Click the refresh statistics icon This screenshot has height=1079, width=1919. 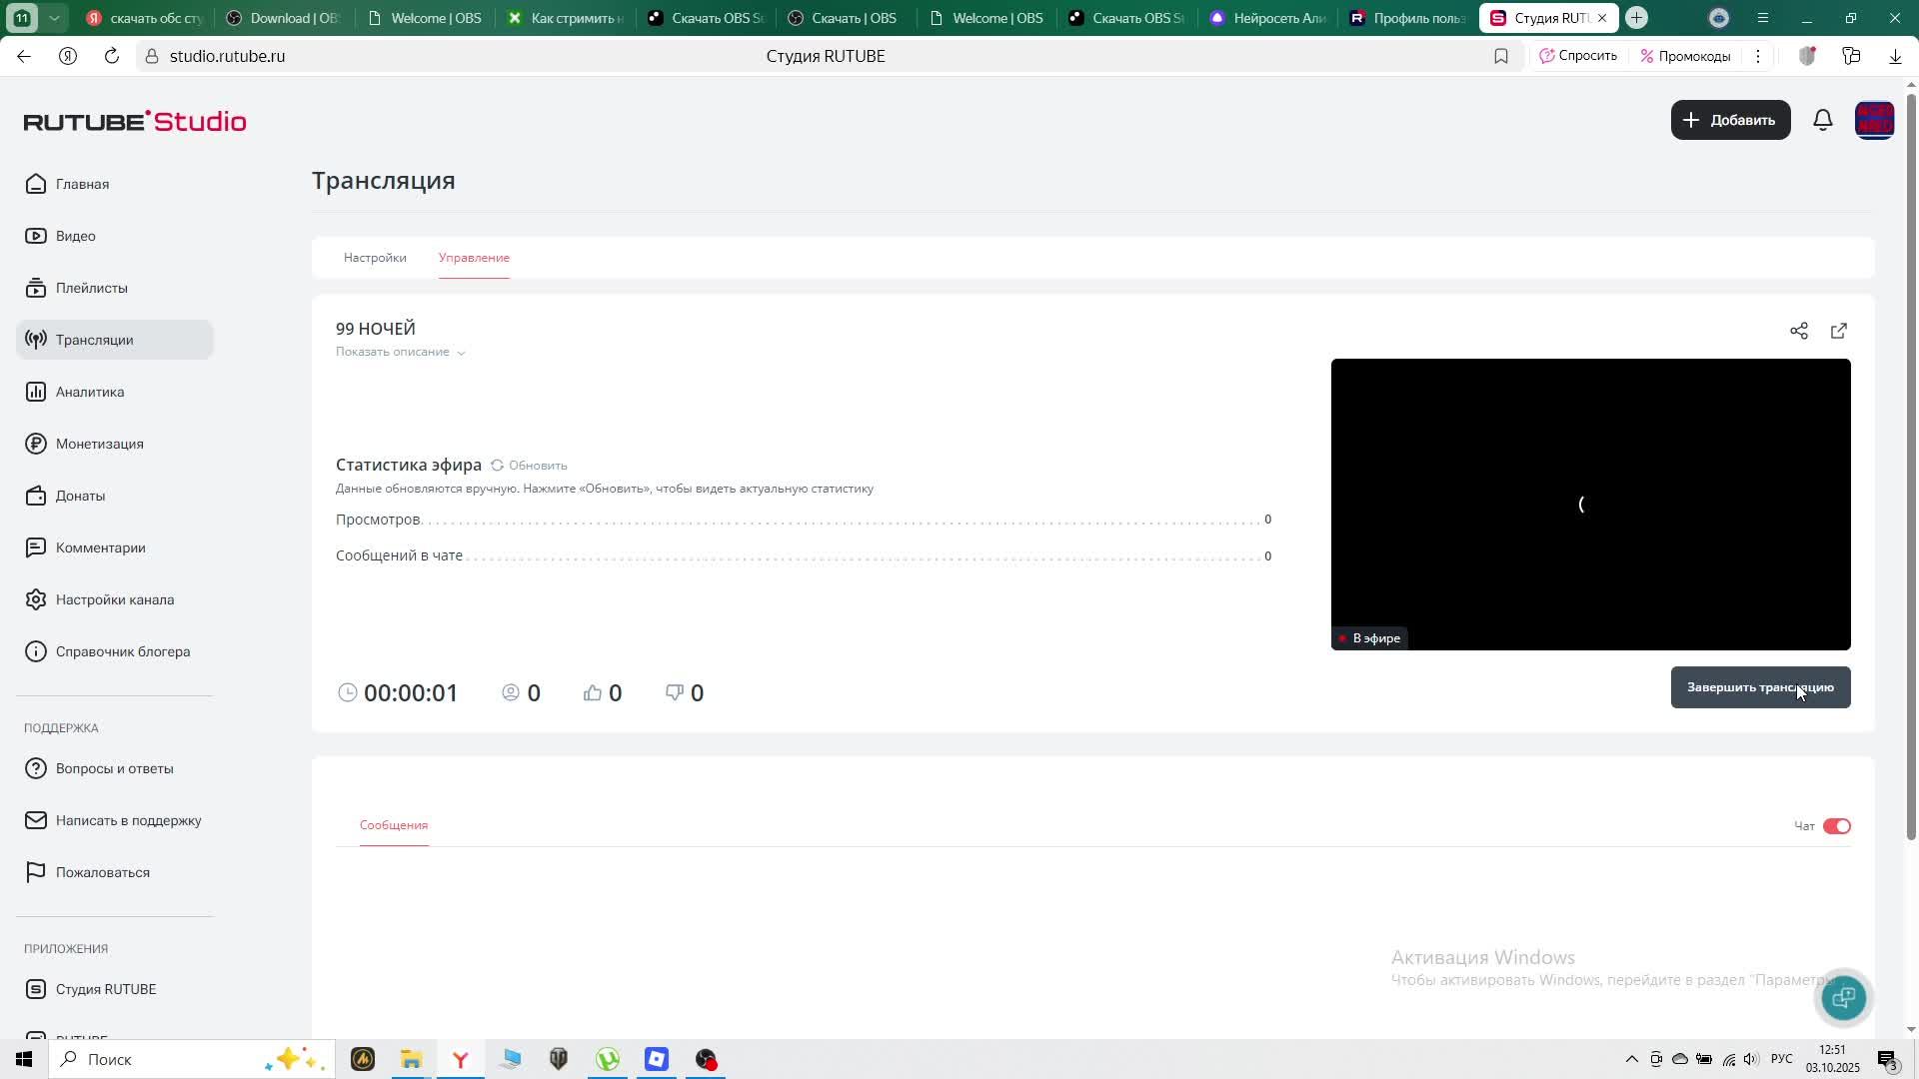(497, 466)
